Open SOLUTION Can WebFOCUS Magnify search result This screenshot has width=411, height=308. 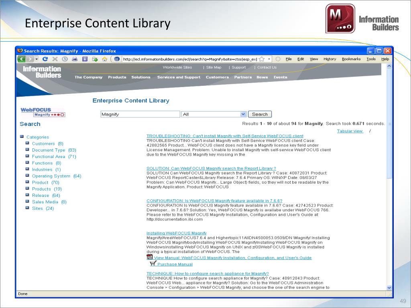tap(211, 168)
